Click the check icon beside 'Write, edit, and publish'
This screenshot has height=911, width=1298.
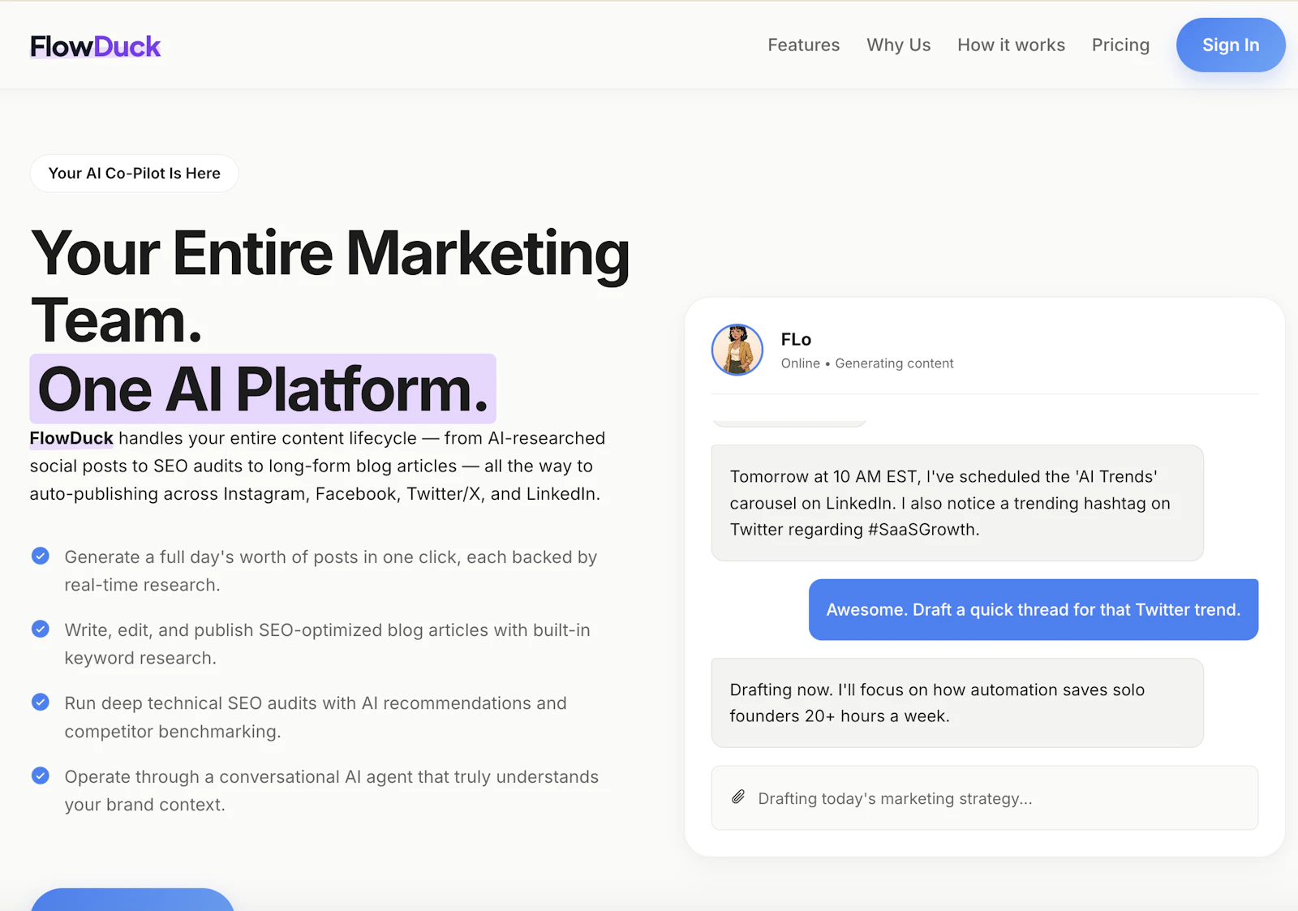pos(41,629)
